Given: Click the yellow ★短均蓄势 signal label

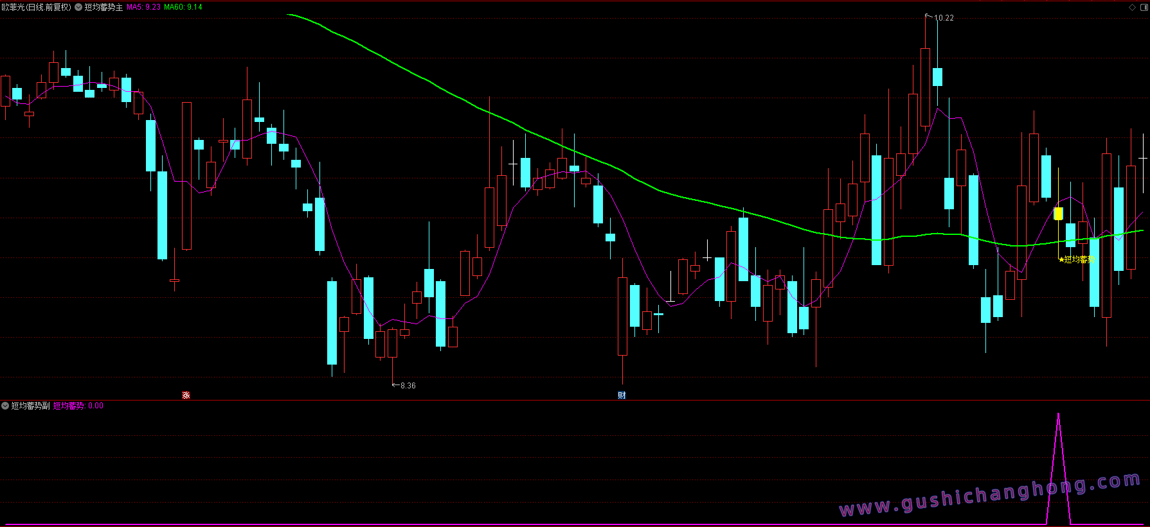Looking at the screenshot, I should point(1076,259).
